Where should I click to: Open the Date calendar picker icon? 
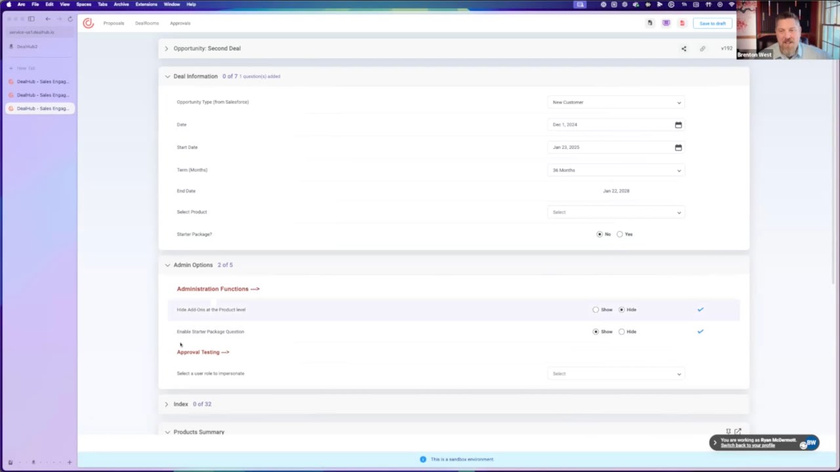click(x=679, y=125)
